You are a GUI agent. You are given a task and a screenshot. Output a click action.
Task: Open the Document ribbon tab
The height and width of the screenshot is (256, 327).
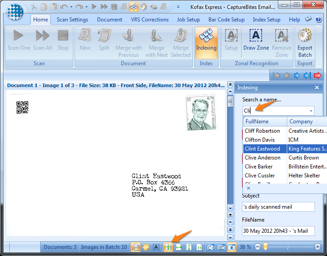pyautogui.click(x=110, y=20)
